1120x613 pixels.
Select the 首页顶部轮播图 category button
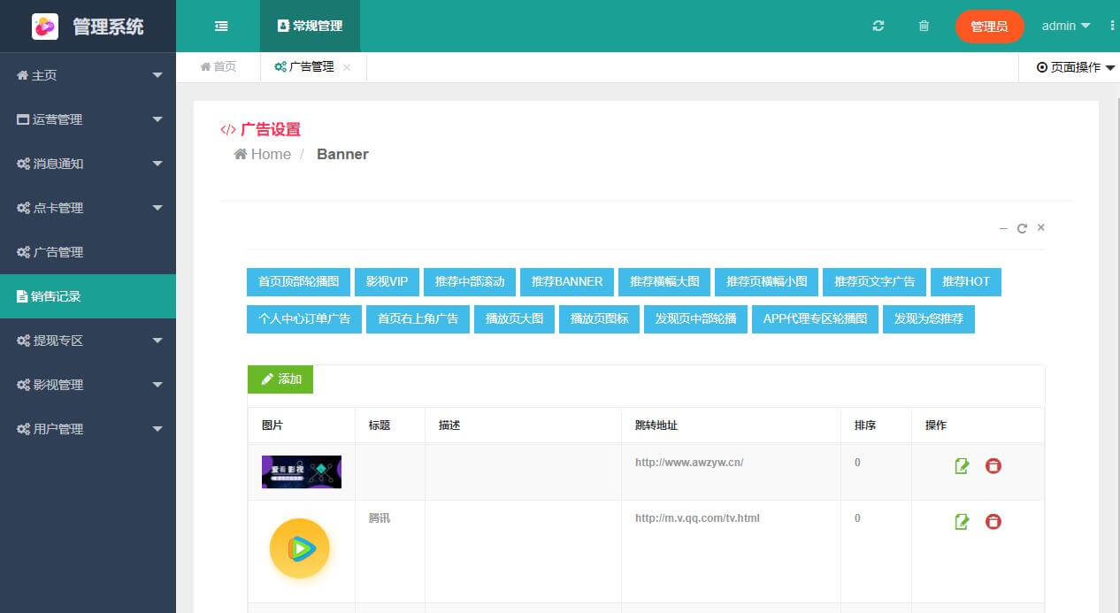pyautogui.click(x=298, y=282)
